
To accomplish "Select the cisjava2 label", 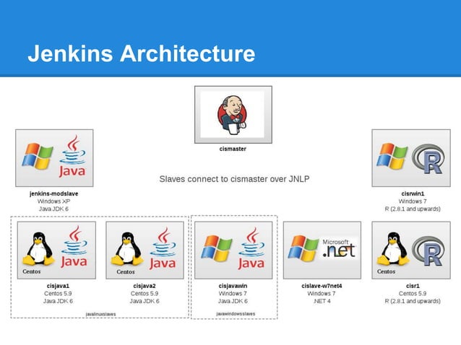I will click(x=145, y=286).
